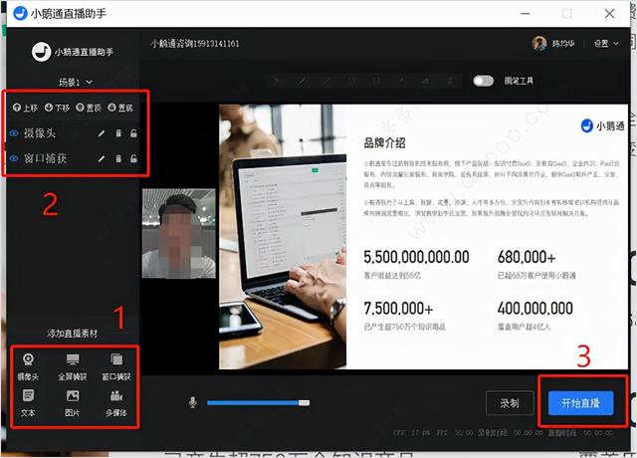The width and height of the screenshot is (637, 458).
Task: Hide the 摄像头 layer with its eye icon
Action: coord(14,133)
